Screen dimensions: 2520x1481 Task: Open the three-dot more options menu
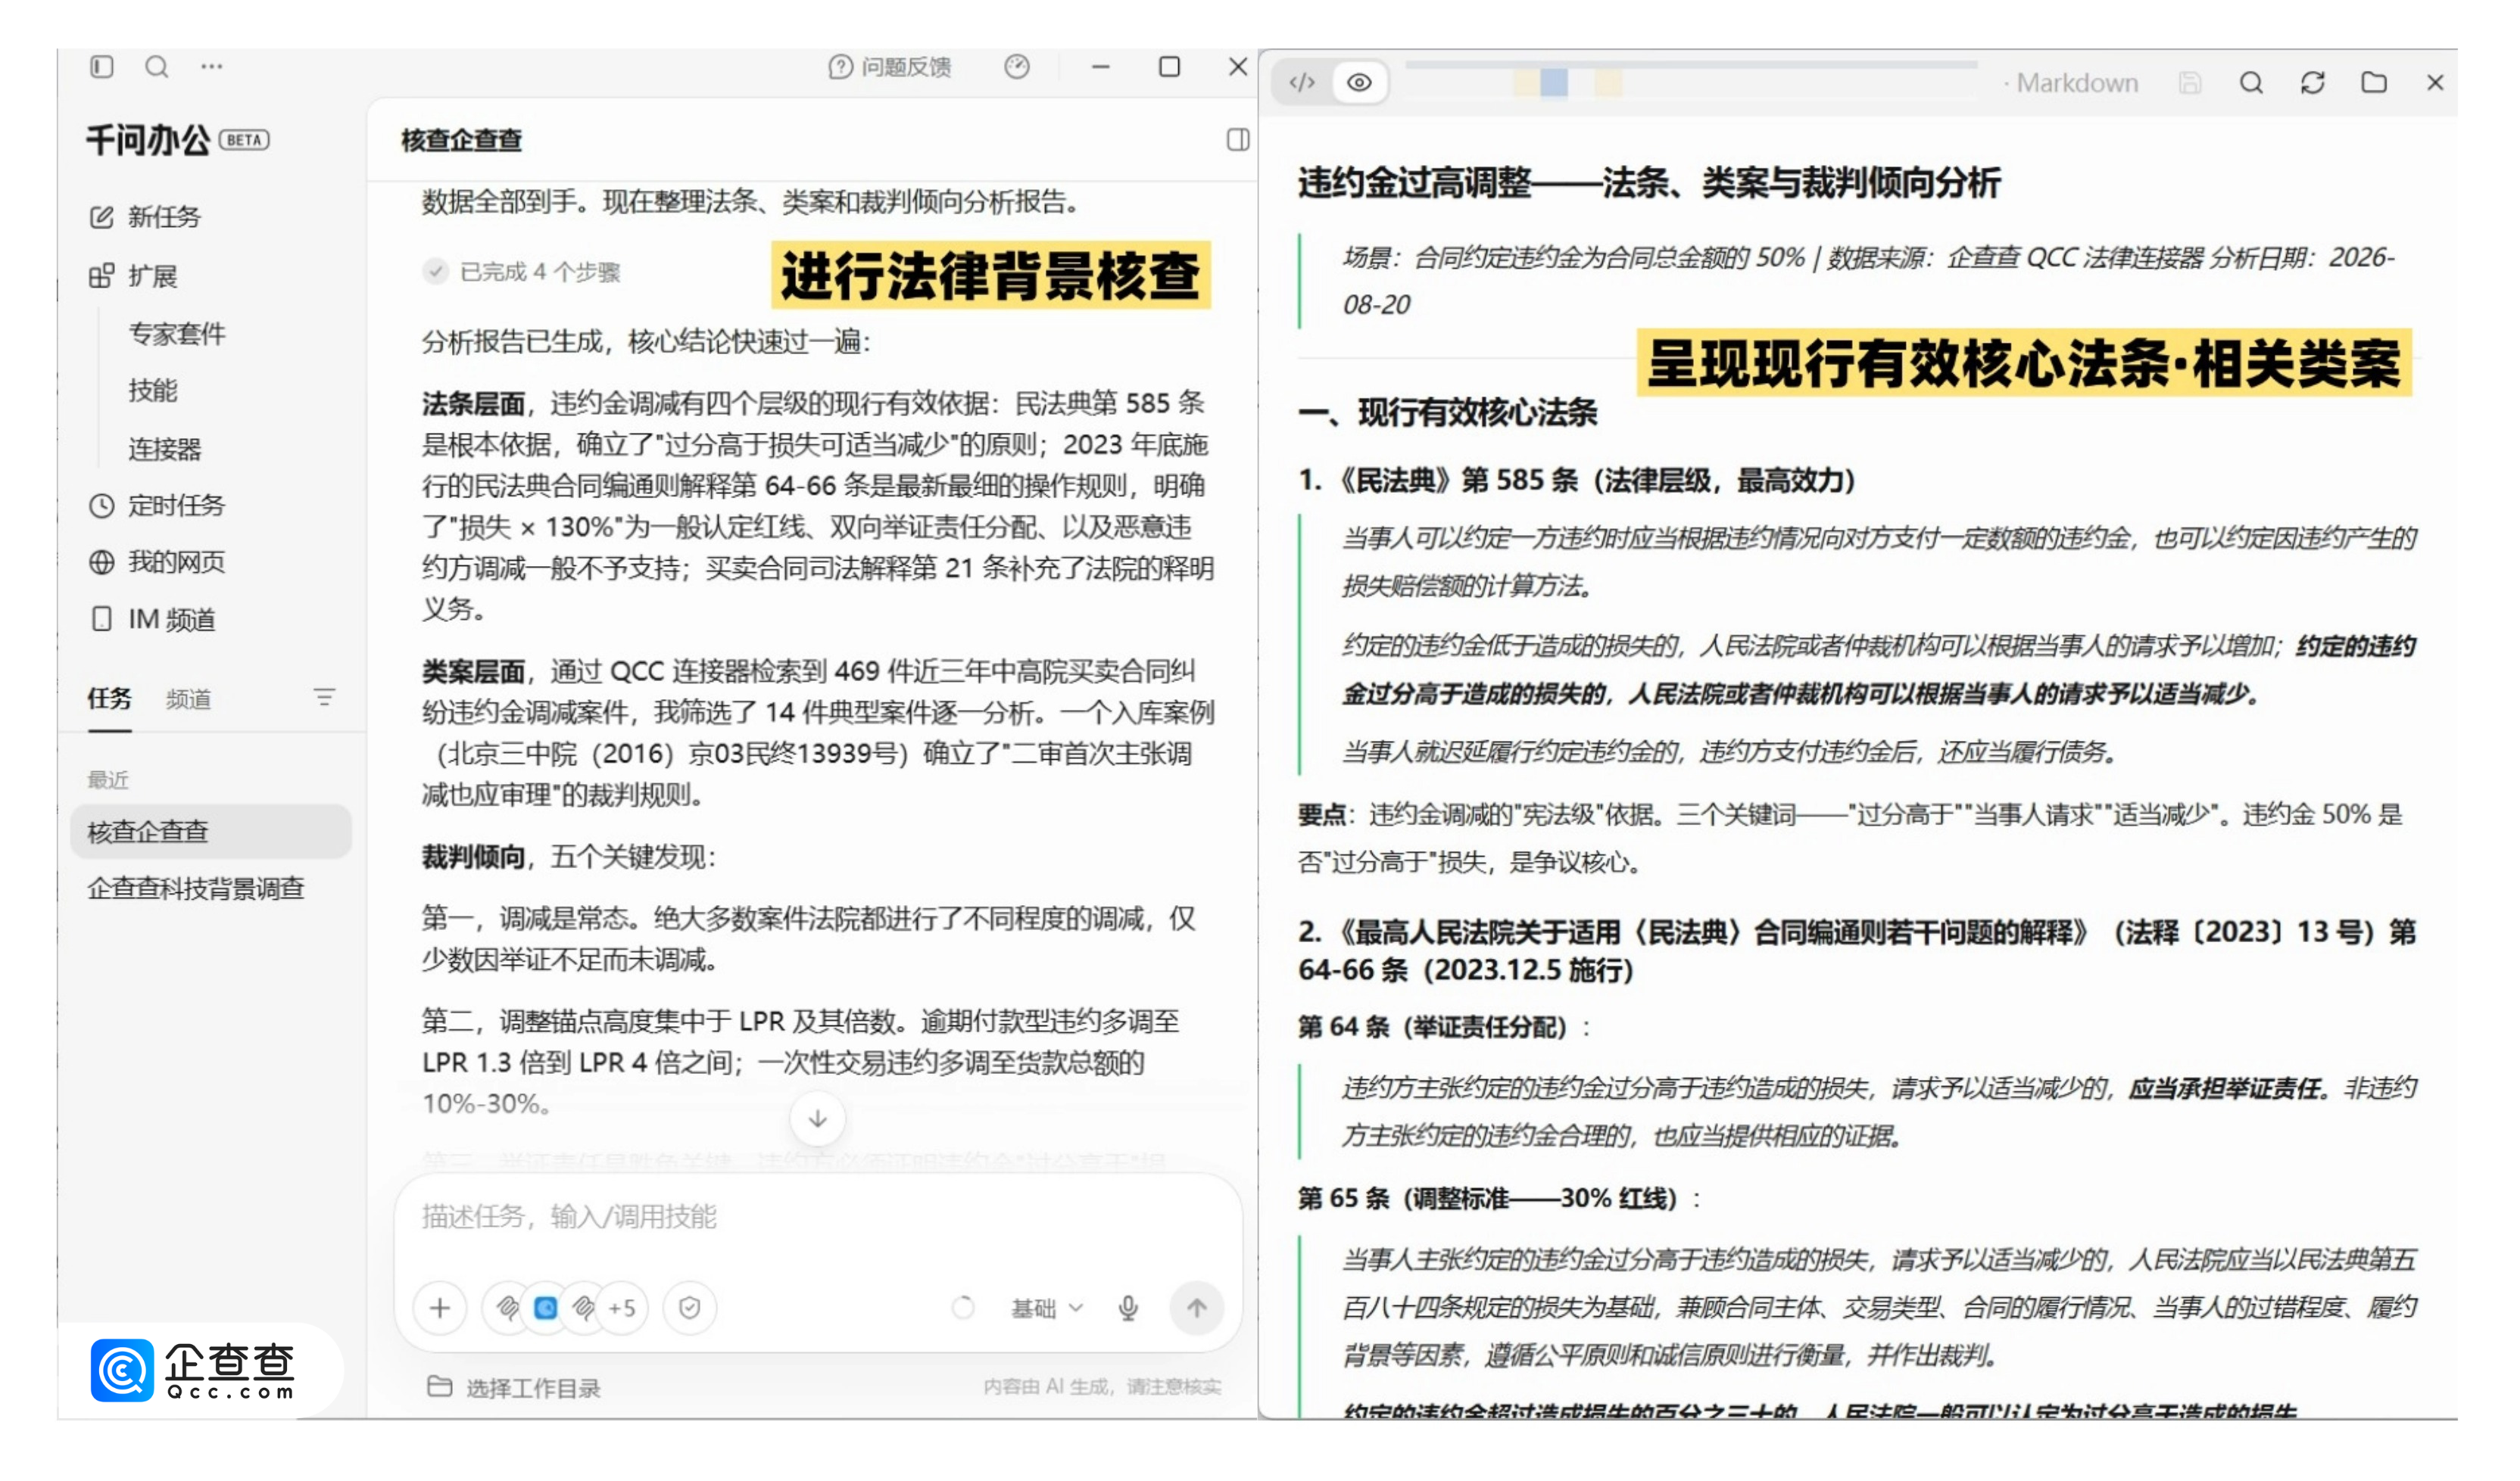211,67
